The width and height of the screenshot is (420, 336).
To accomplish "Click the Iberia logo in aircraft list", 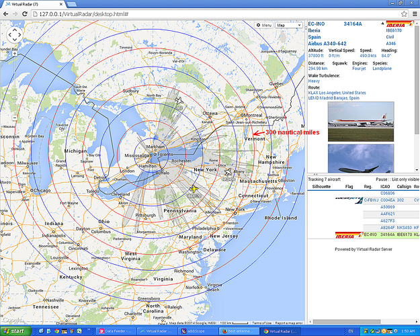I will coord(349,235).
